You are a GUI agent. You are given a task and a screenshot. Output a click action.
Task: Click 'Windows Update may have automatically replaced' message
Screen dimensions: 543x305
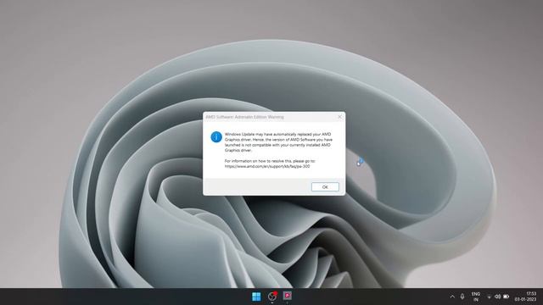(x=278, y=142)
